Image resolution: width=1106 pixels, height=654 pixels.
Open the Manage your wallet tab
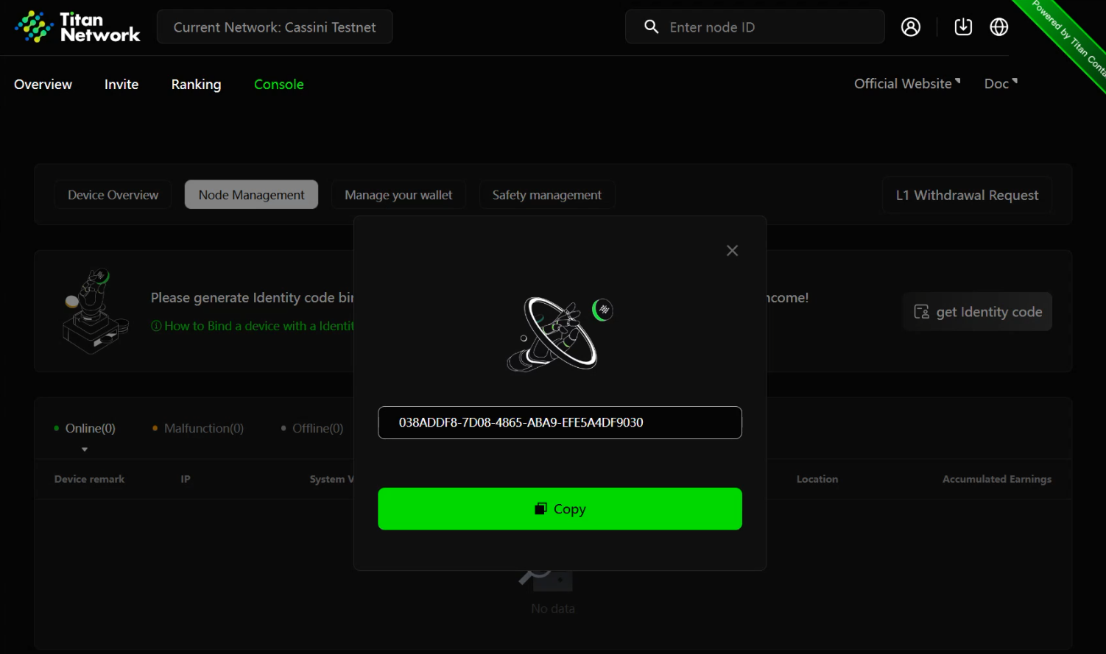click(x=398, y=195)
